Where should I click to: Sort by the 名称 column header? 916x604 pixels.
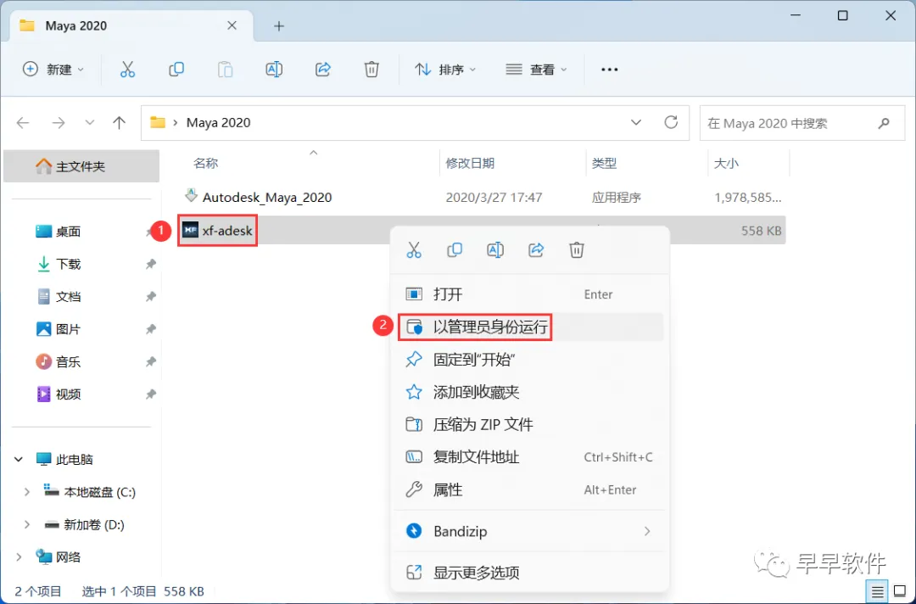pyautogui.click(x=205, y=164)
